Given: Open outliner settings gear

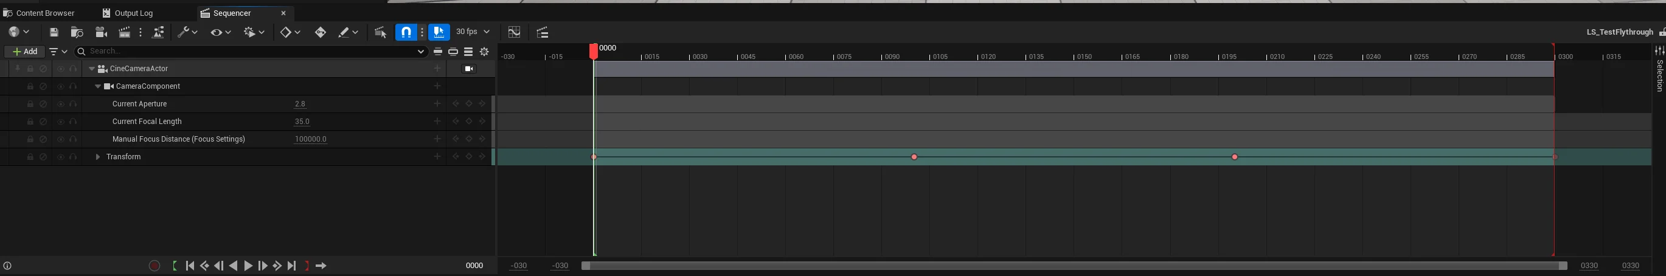Looking at the screenshot, I should [x=484, y=52].
